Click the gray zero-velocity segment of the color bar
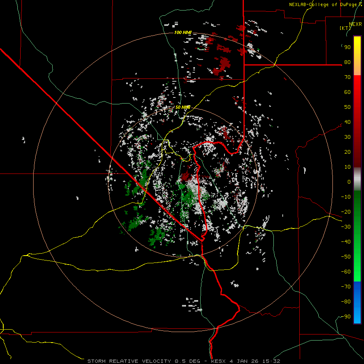The image size is (364, 364). (x=357, y=179)
